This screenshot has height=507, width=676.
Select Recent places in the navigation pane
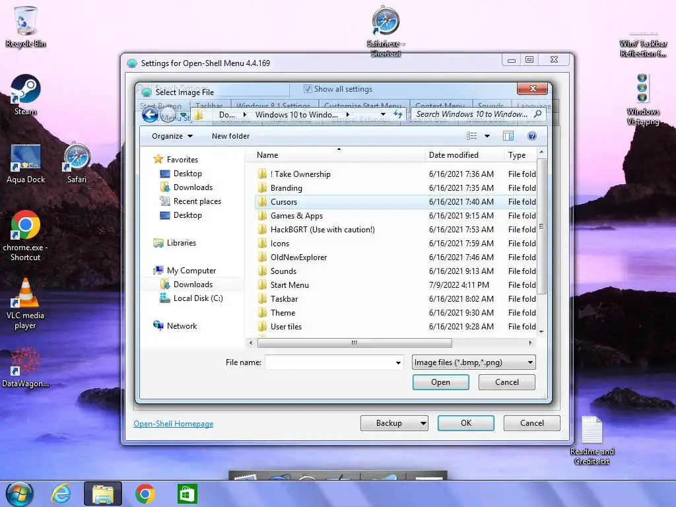pyautogui.click(x=190, y=201)
